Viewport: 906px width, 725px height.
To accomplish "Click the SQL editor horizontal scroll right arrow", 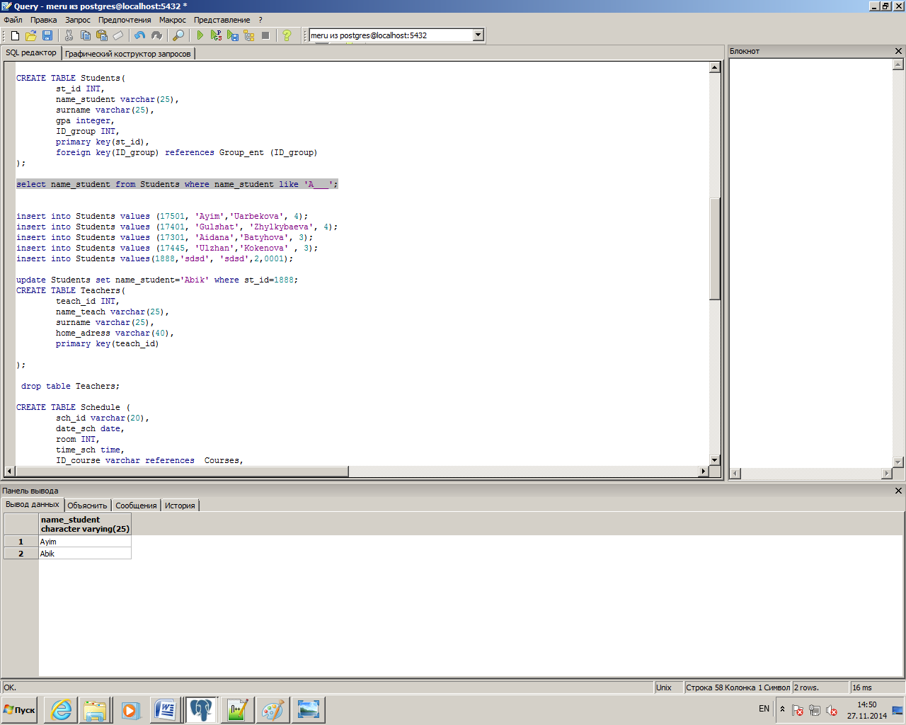I will tap(704, 472).
